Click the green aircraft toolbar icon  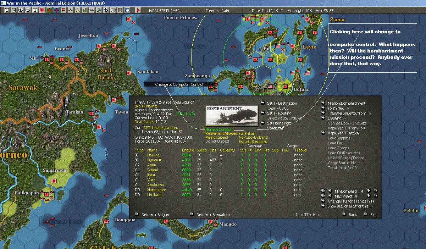click(x=49, y=10)
